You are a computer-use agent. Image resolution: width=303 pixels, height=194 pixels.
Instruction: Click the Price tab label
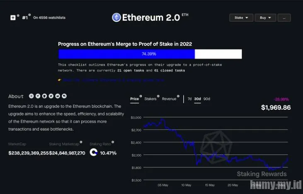(134, 99)
